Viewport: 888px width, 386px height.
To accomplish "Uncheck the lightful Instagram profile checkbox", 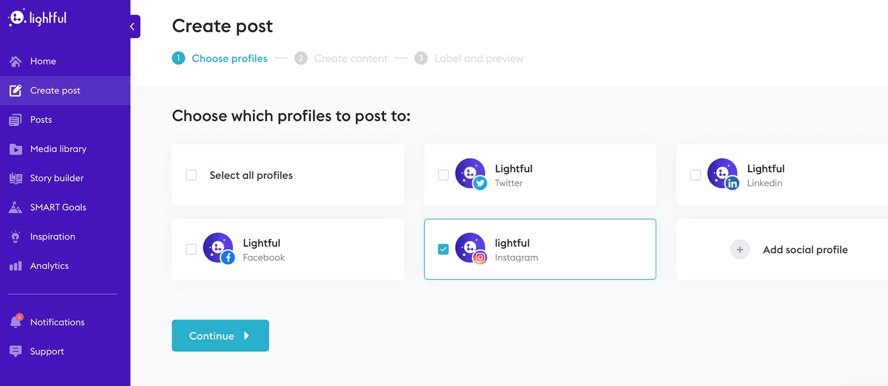I will click(x=443, y=249).
